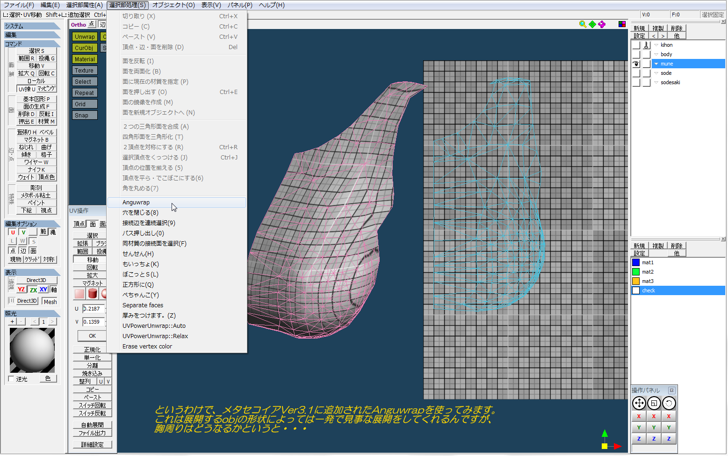Open the オブジェクト(O) menu
Image resolution: width=728 pixels, height=456 pixels.
tap(173, 5)
